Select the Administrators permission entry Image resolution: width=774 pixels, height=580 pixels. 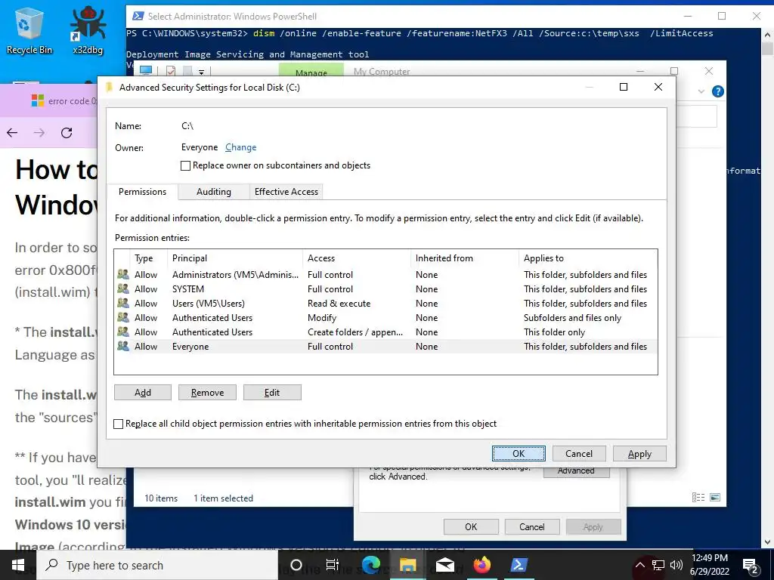pos(386,275)
